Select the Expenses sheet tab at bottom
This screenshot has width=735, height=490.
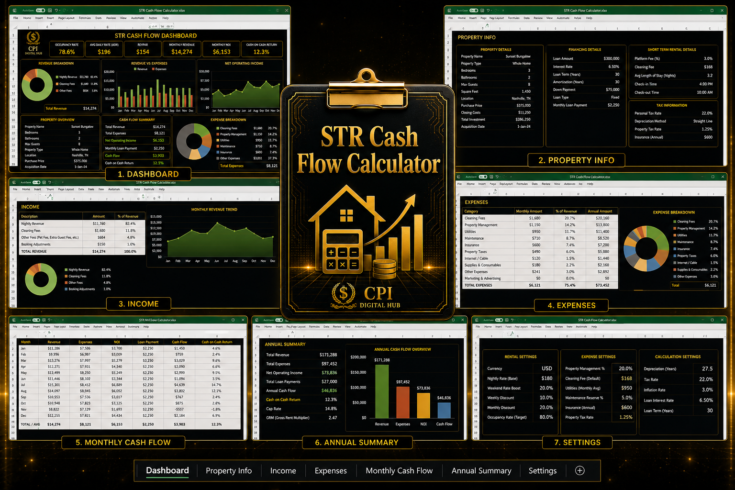[331, 471]
